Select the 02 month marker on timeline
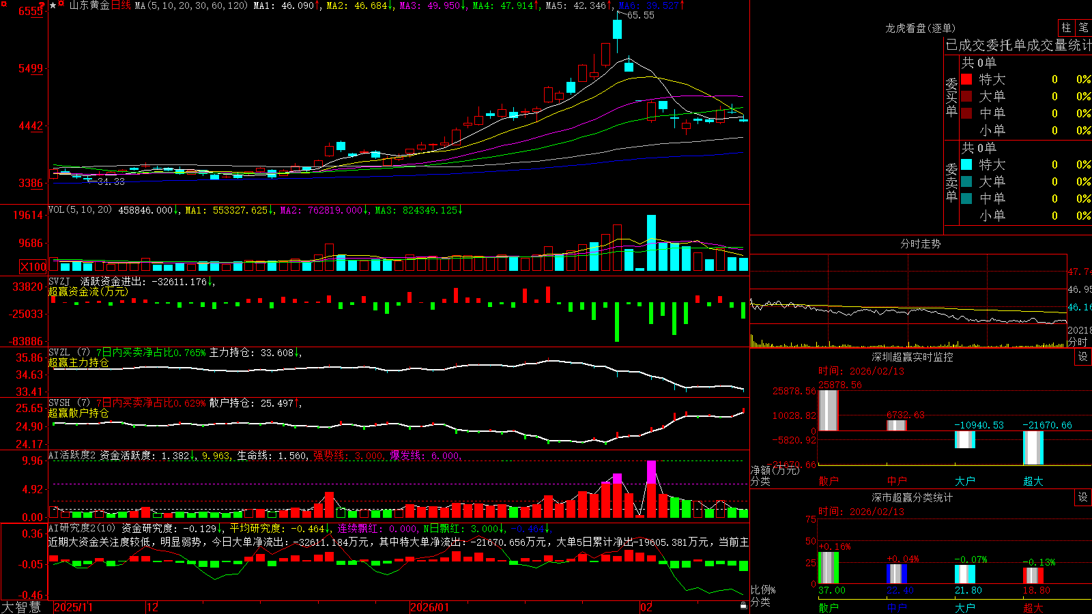 click(x=646, y=607)
